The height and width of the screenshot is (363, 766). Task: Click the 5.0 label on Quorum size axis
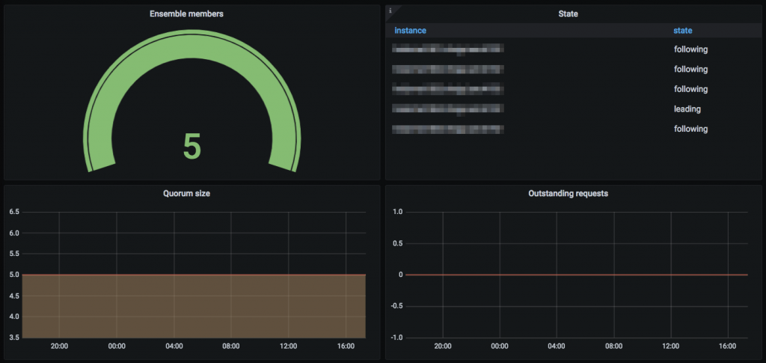pyautogui.click(x=13, y=275)
